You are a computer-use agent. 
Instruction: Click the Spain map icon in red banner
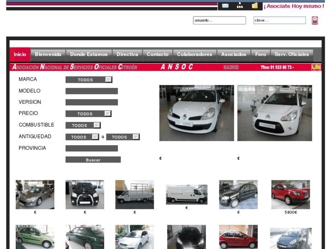(316, 67)
